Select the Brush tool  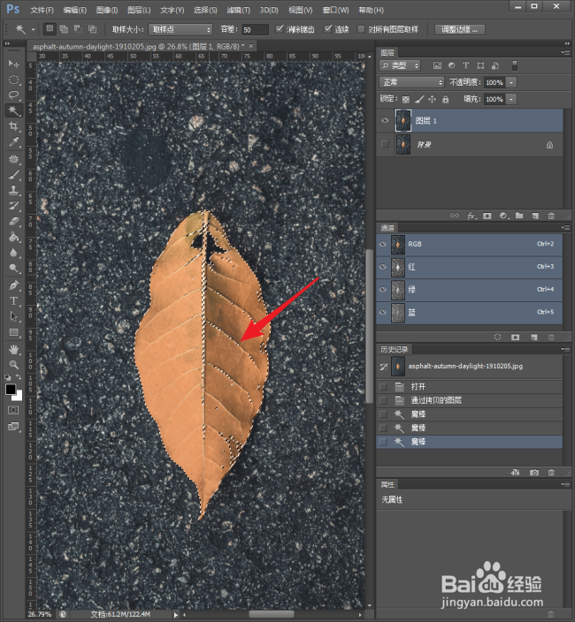tap(13, 175)
